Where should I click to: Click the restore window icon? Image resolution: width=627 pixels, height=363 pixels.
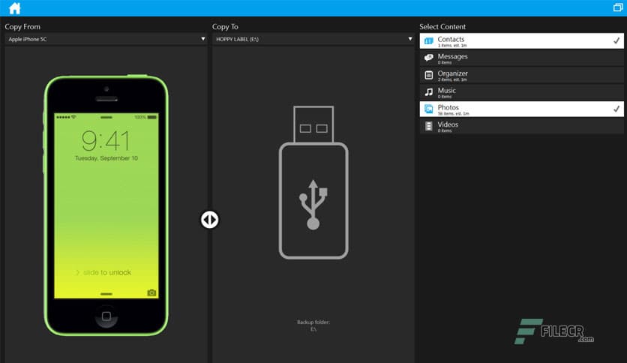click(x=618, y=7)
